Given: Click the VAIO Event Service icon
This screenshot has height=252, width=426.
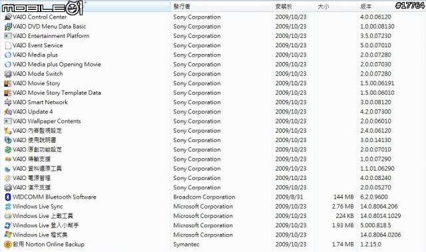Looking at the screenshot, I should point(8,45).
